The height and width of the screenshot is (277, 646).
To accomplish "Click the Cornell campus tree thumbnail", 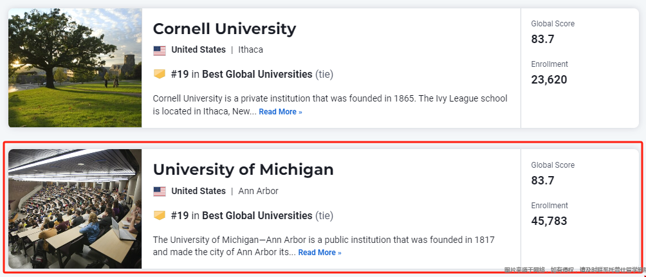I will (x=75, y=68).
